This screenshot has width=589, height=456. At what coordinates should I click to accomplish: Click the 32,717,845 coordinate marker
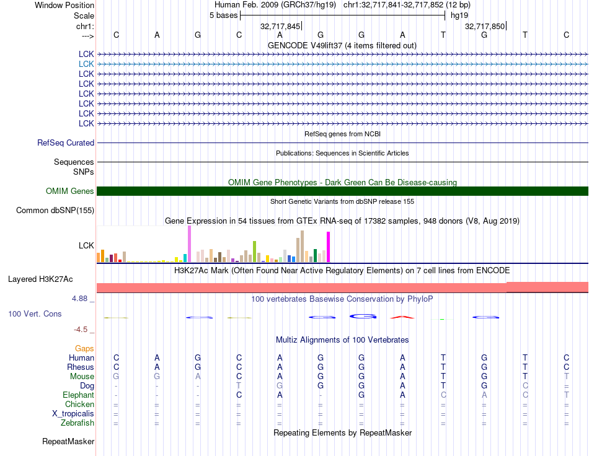click(x=280, y=26)
